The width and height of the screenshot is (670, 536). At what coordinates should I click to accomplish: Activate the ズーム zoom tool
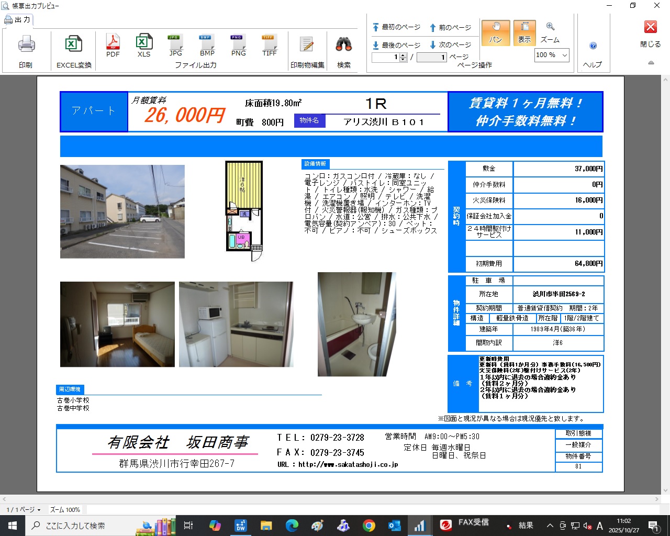click(x=550, y=32)
